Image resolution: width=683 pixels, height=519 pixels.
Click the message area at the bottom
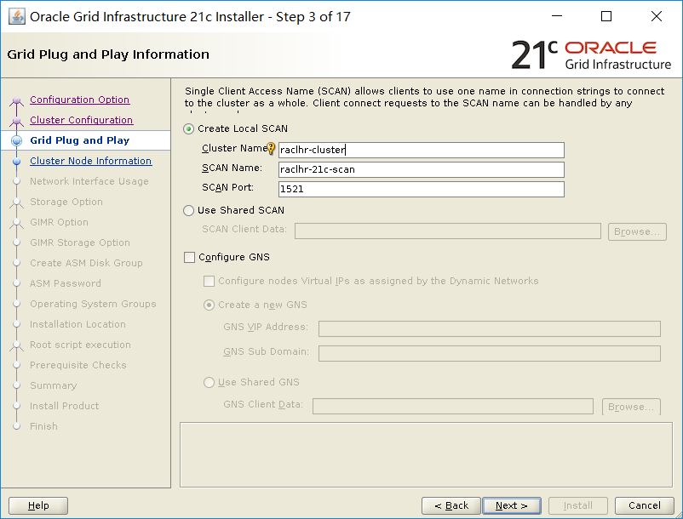pyautogui.click(x=427, y=454)
